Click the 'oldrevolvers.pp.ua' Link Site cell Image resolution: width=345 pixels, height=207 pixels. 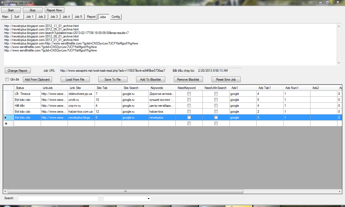pos(81,94)
